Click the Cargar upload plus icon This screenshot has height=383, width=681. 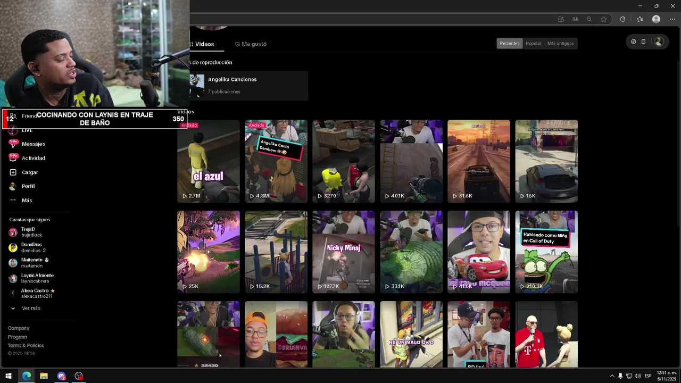13,172
